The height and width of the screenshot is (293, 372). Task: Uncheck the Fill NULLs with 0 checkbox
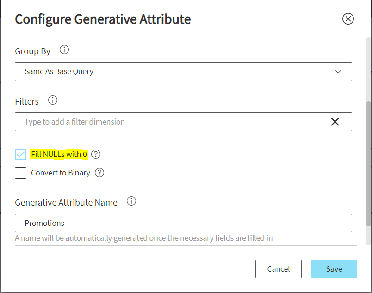[21, 154]
